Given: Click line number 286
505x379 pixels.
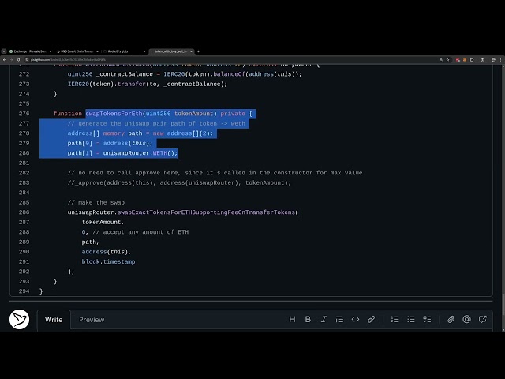Looking at the screenshot, I should point(24,212).
